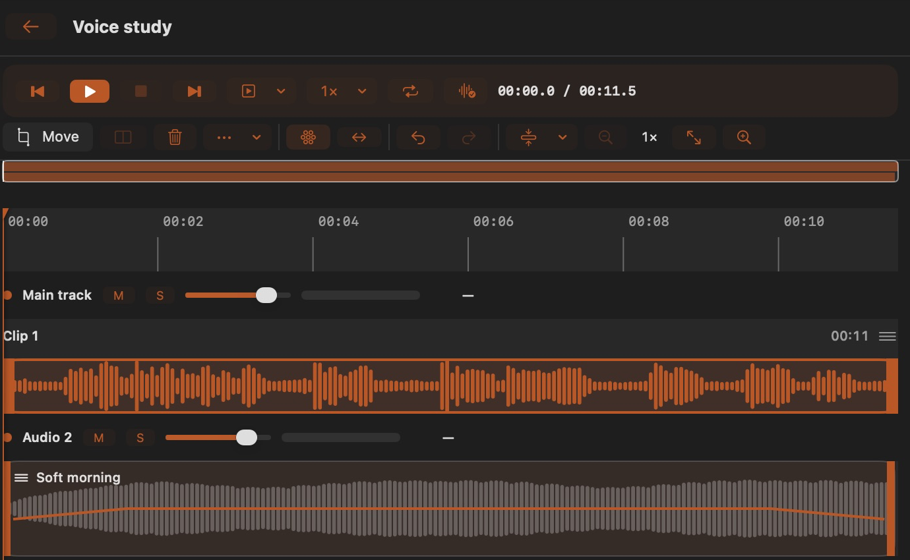The height and width of the screenshot is (560, 910).
Task: Click the diagonal arrows fit-to-view icon
Action: 694,137
